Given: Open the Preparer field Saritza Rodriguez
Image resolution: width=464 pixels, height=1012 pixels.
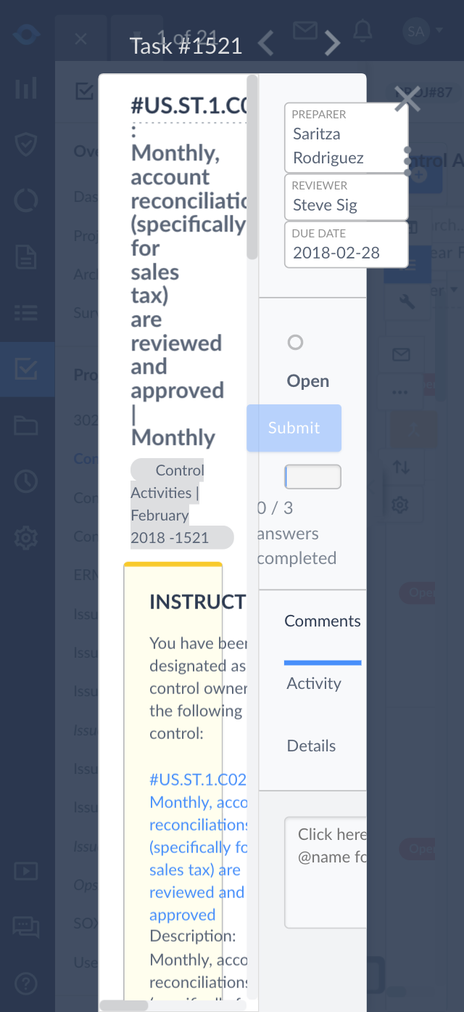Looking at the screenshot, I should coord(346,137).
